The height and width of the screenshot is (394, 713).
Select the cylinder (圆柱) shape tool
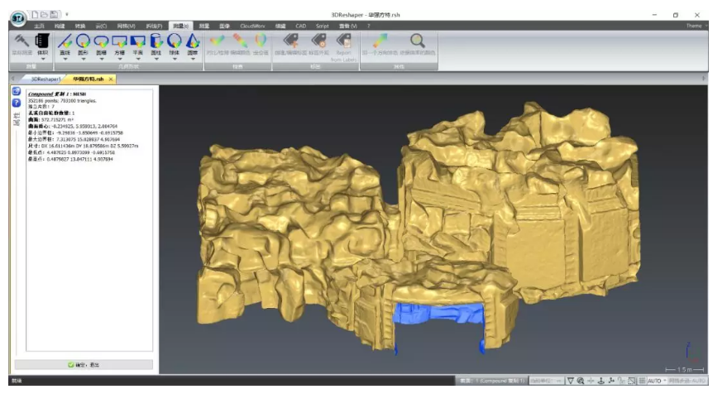156,41
